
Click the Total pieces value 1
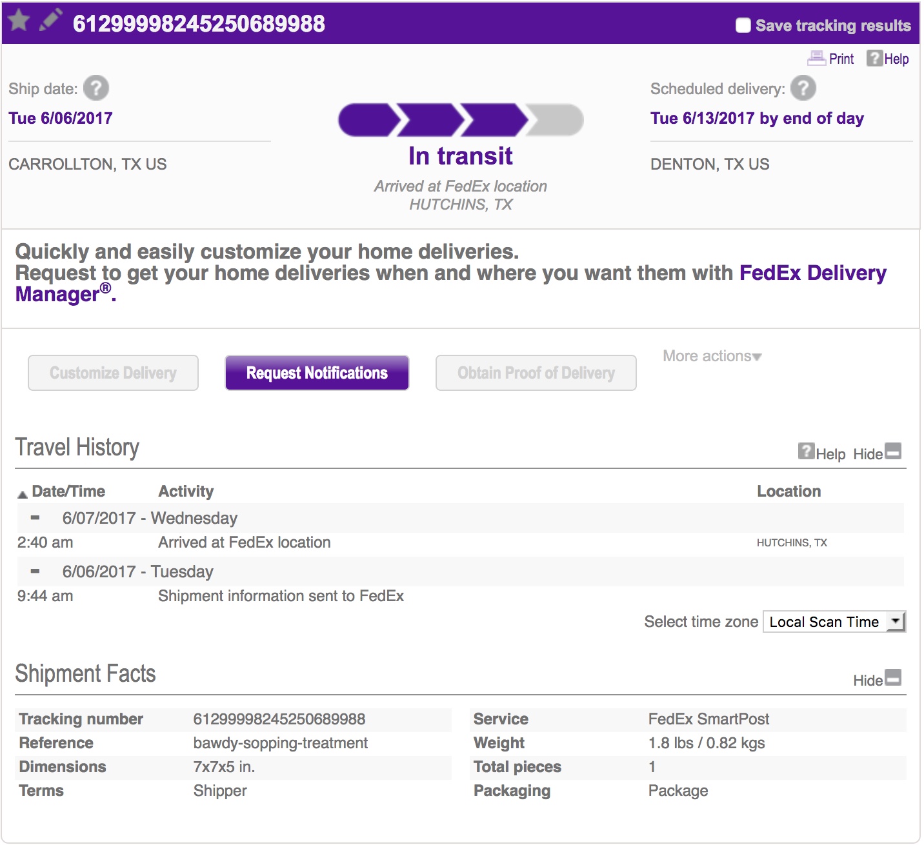pyautogui.click(x=652, y=767)
